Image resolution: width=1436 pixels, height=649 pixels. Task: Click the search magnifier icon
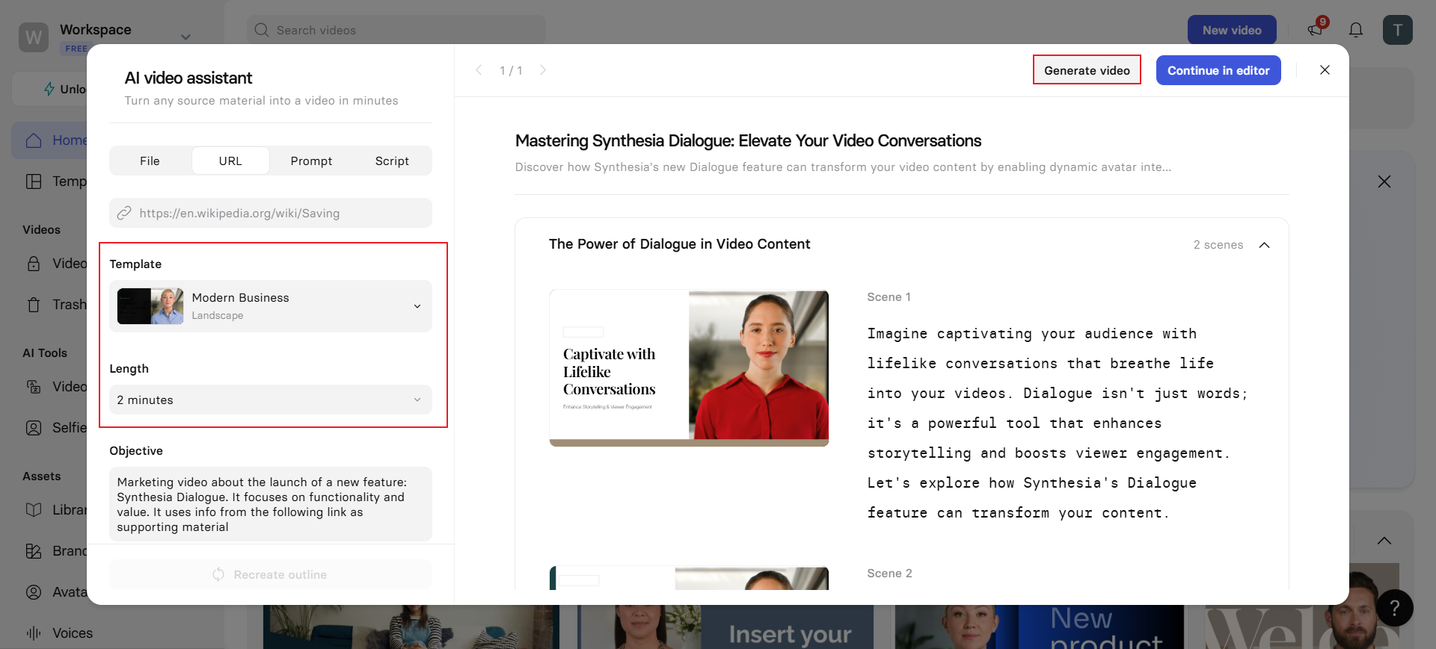coord(262,30)
